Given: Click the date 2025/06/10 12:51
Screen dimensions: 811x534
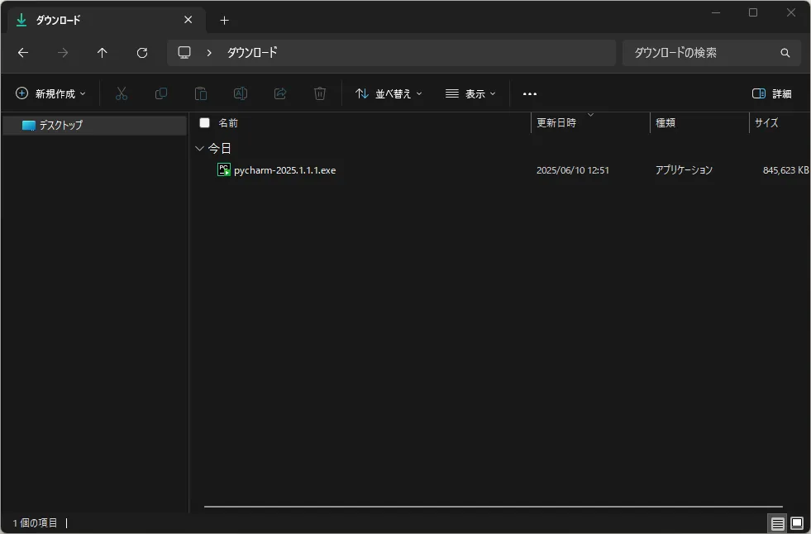Looking at the screenshot, I should pyautogui.click(x=573, y=170).
